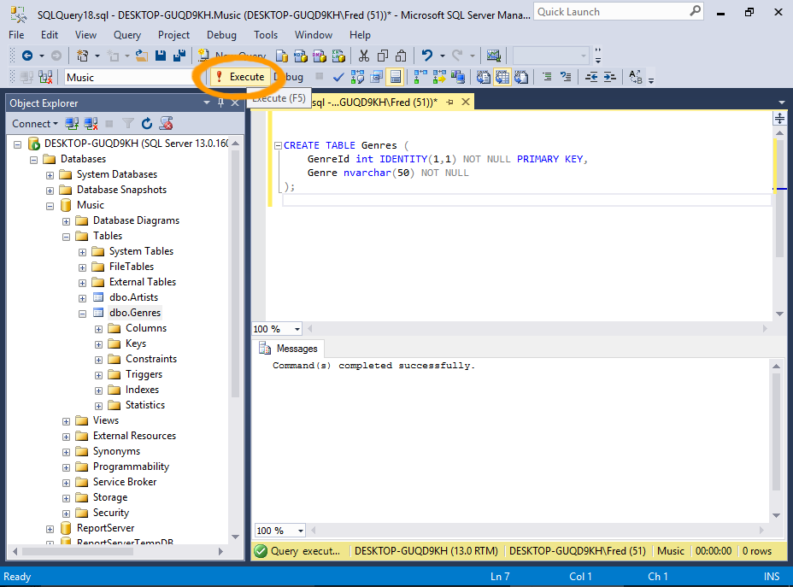Open the editor zoom percentage selector

[276, 328]
